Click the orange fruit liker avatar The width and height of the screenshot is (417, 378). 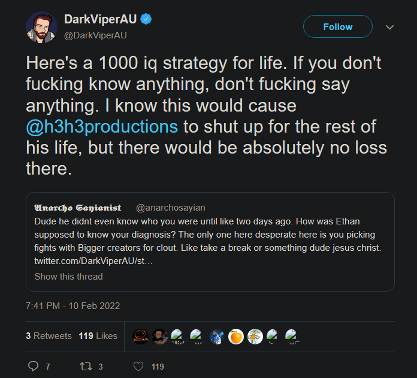point(236,337)
